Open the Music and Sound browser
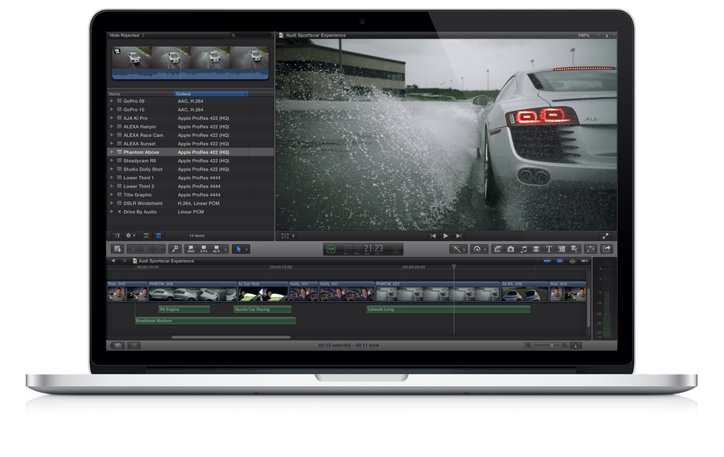 (523, 249)
